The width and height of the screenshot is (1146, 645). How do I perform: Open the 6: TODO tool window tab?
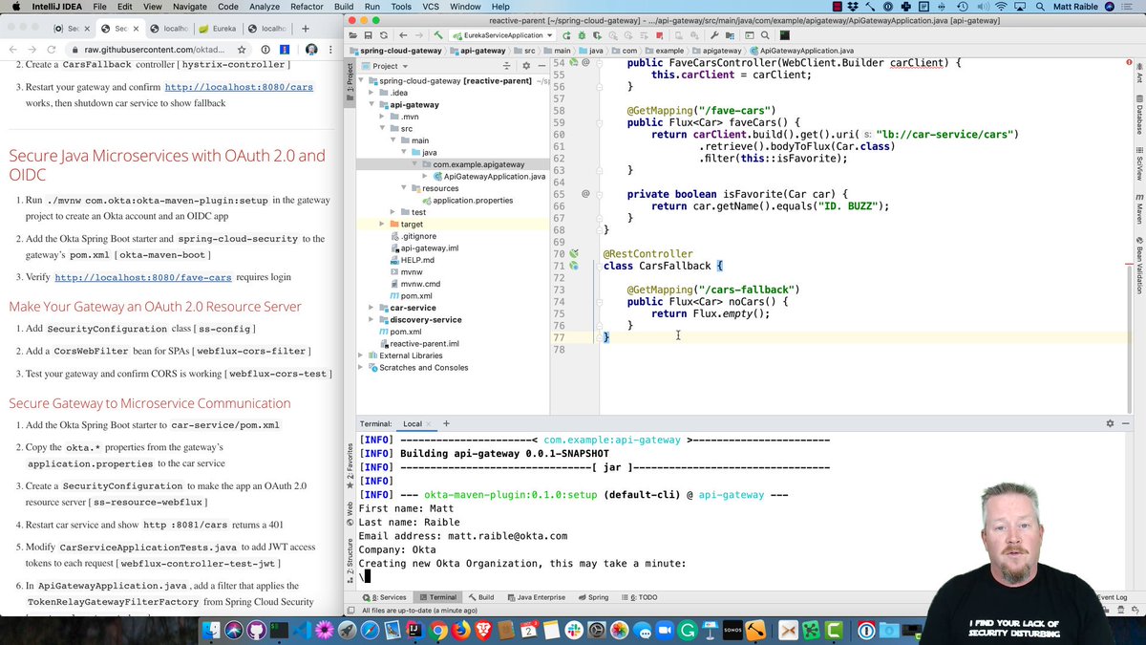point(642,597)
